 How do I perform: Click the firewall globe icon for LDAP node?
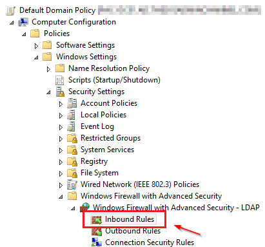coord(84,207)
